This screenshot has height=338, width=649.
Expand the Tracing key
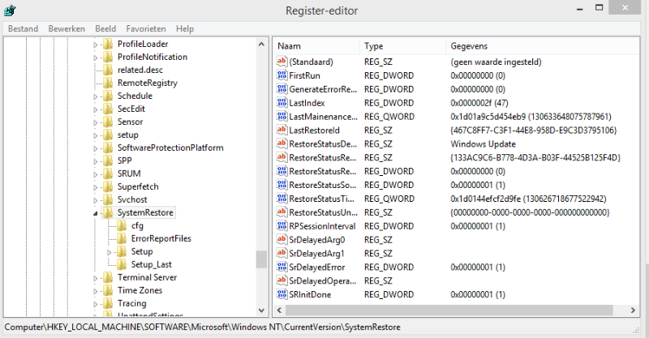click(95, 304)
